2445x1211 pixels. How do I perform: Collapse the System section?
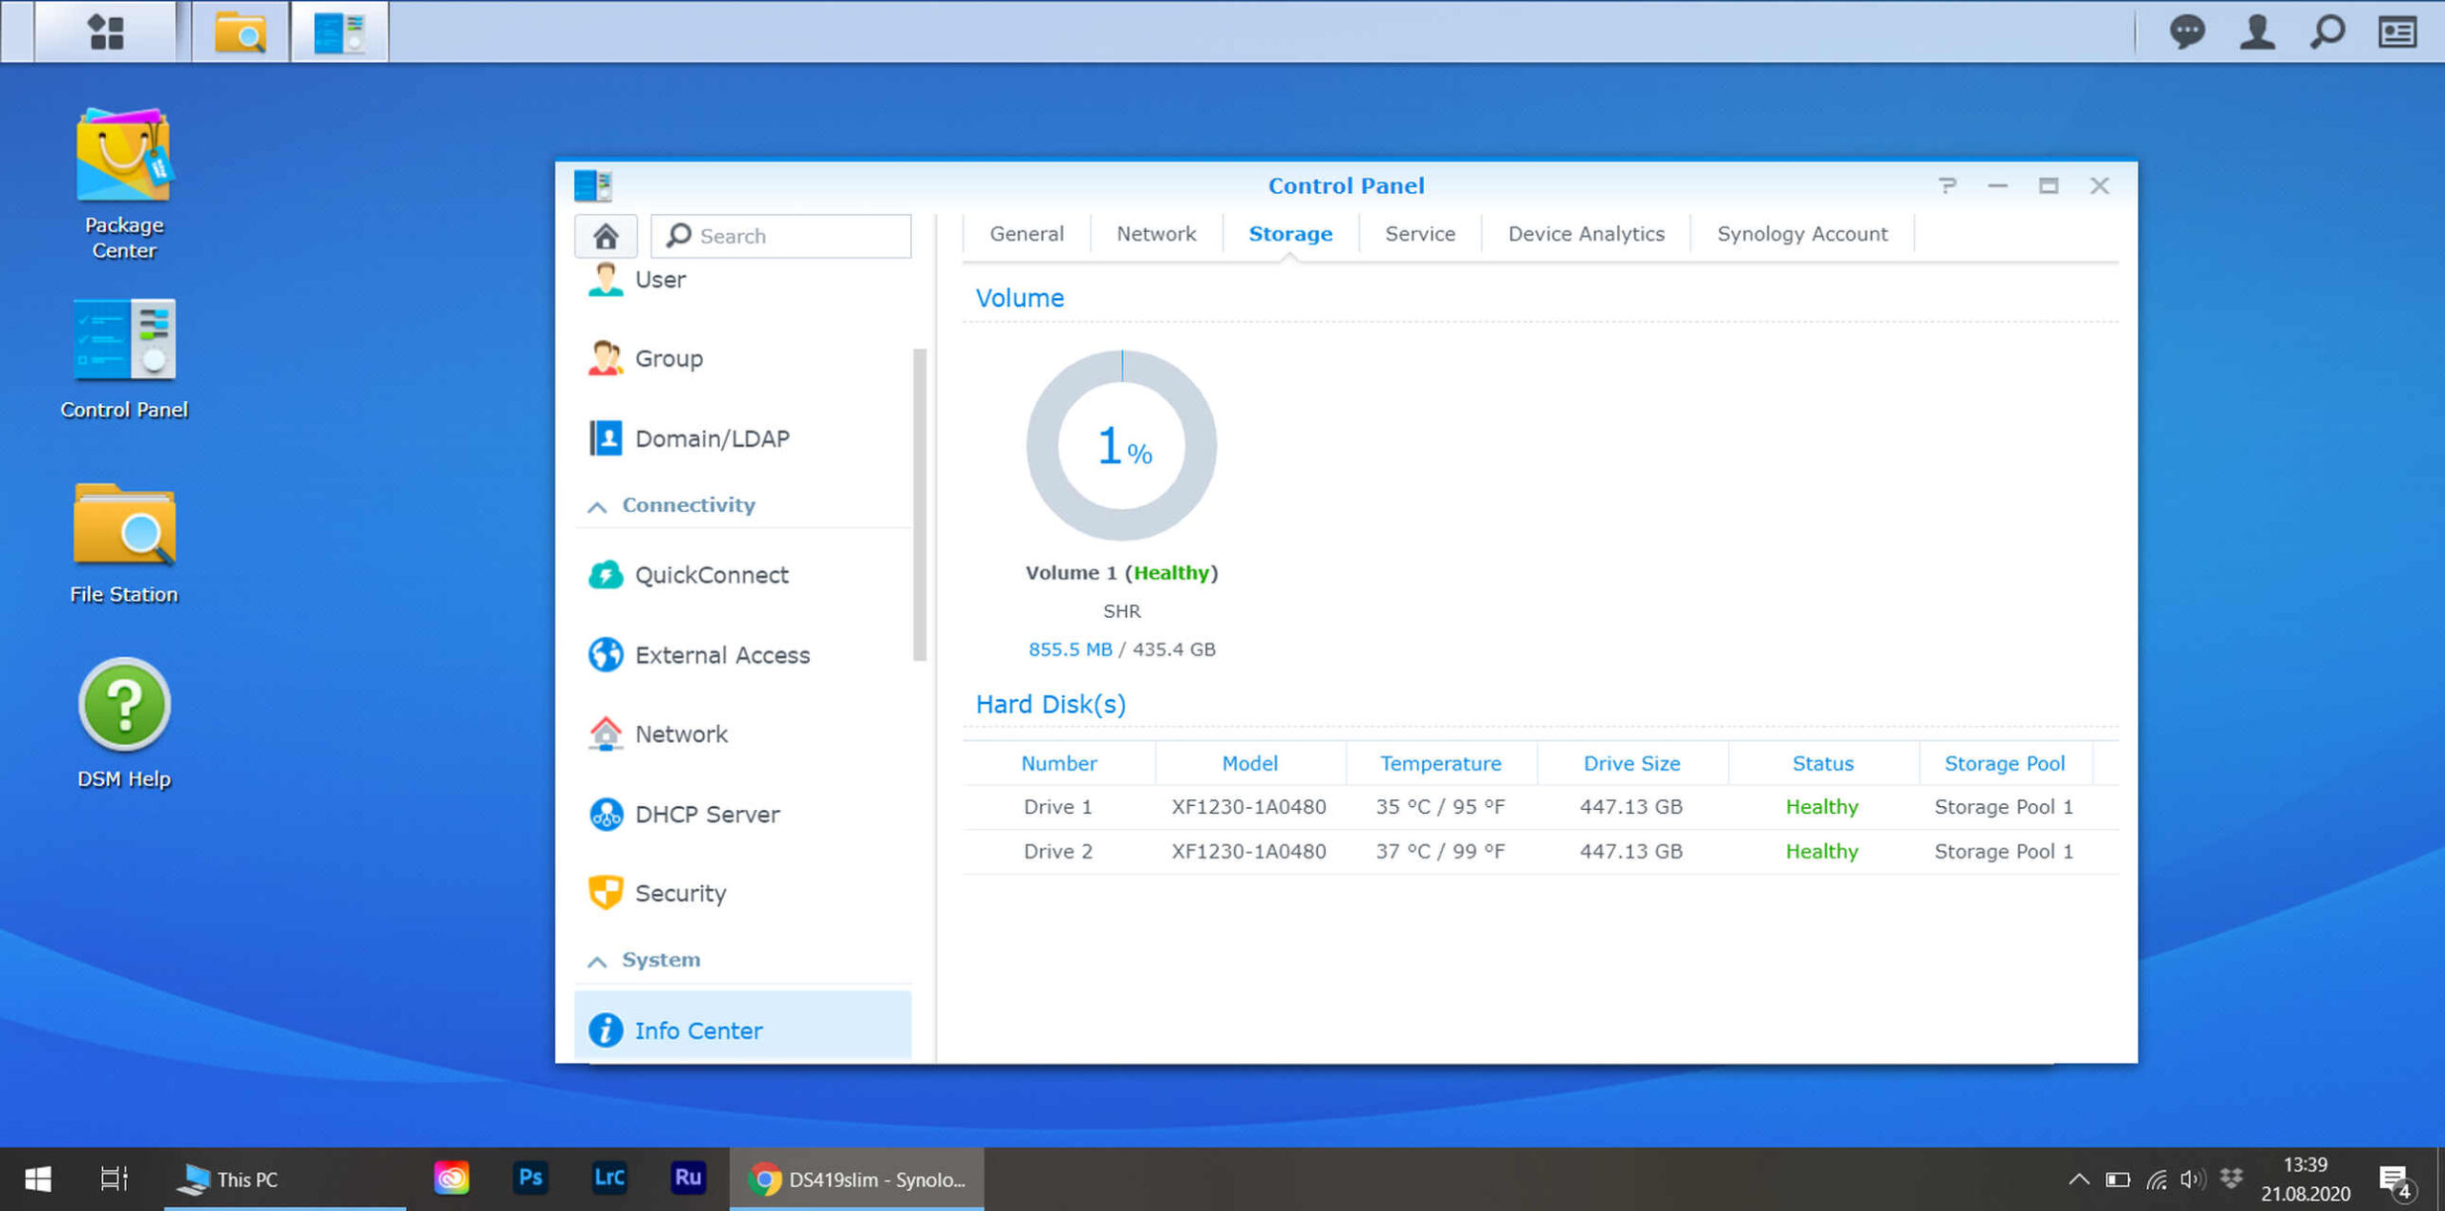coord(598,961)
